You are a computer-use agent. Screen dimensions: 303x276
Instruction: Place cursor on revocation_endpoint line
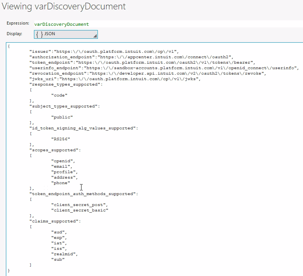coord(148,73)
